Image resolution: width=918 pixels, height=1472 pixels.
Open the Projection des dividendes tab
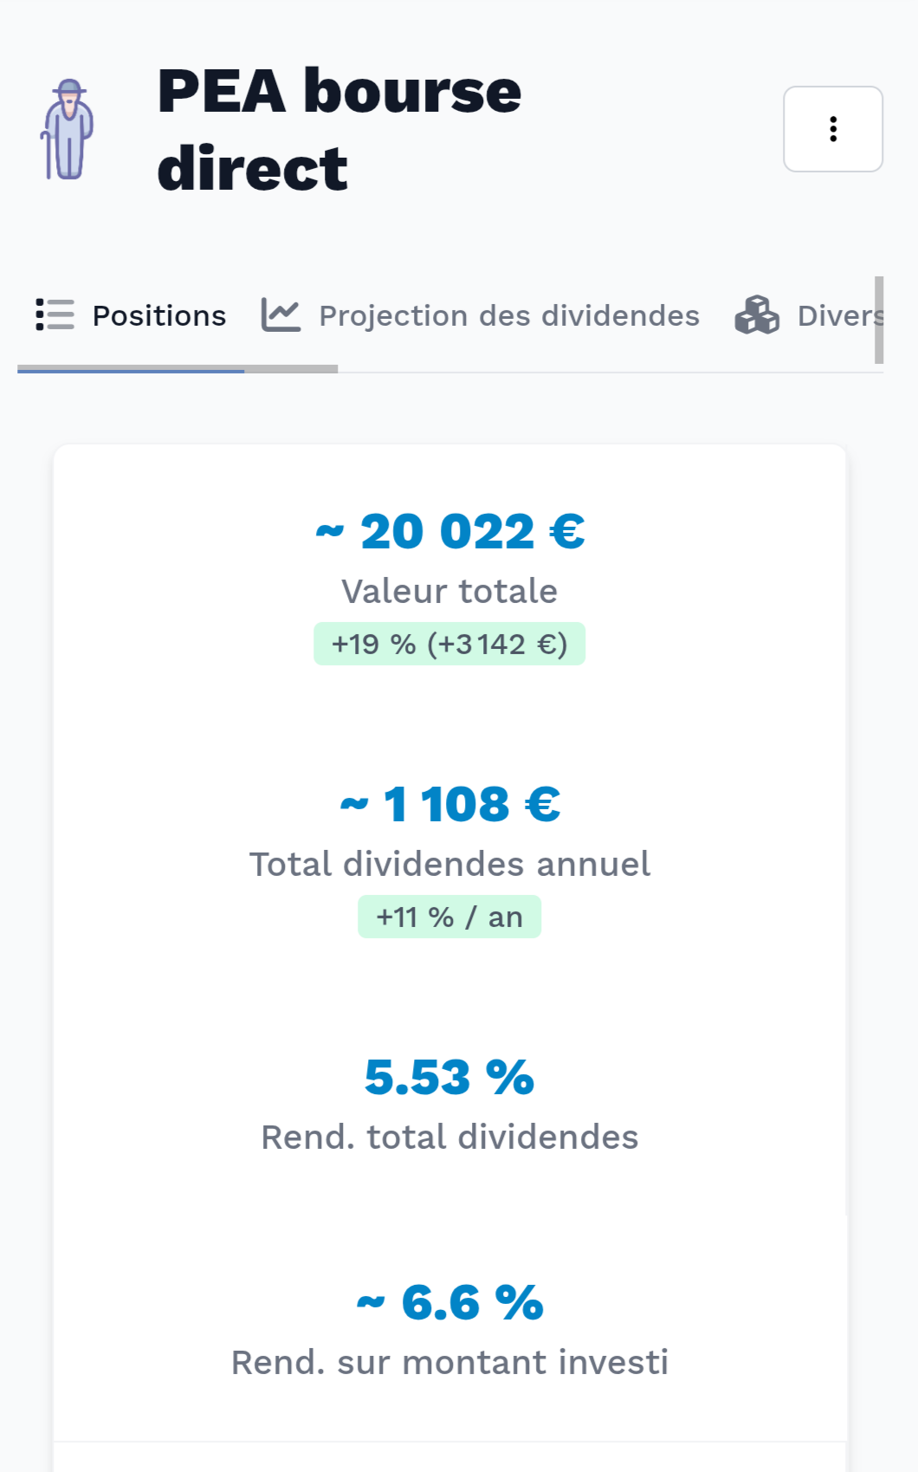point(508,316)
